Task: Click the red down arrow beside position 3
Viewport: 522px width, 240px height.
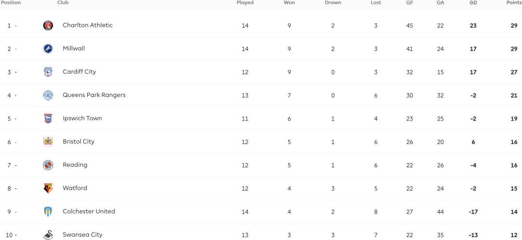Action: (16, 72)
